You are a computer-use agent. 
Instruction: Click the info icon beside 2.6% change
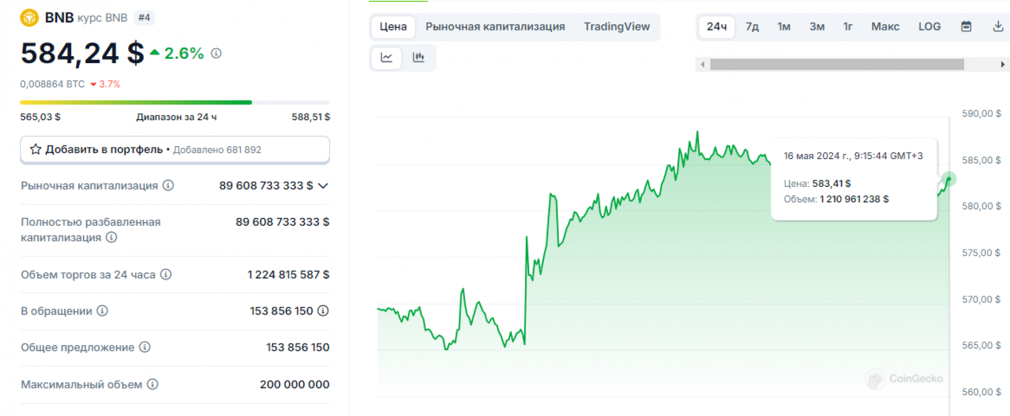pos(216,53)
